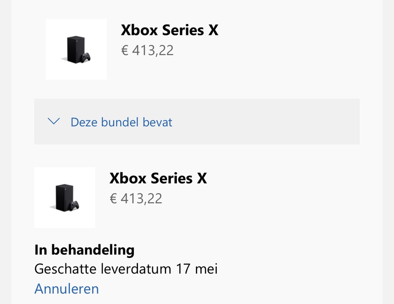Expand the bundle contents chevron arrow
394x304 pixels.
pos(54,121)
